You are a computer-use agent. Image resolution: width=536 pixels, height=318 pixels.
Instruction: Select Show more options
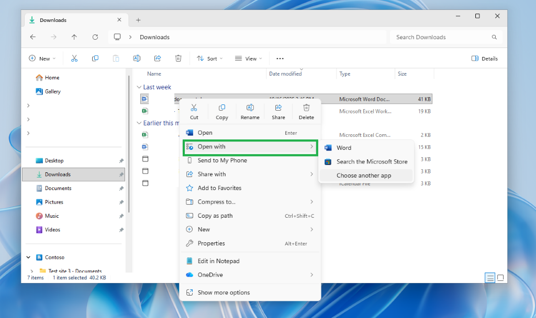click(x=250, y=292)
